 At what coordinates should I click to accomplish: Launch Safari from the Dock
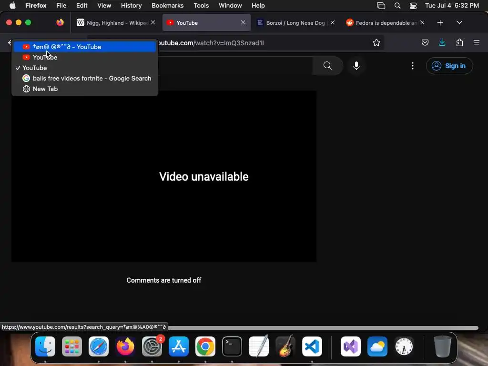99,346
